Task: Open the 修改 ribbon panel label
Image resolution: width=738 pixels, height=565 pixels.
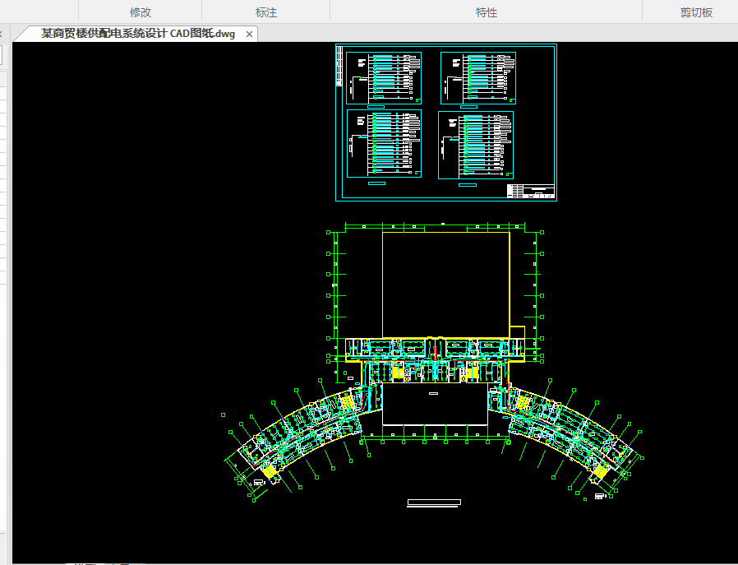Action: coord(141,12)
